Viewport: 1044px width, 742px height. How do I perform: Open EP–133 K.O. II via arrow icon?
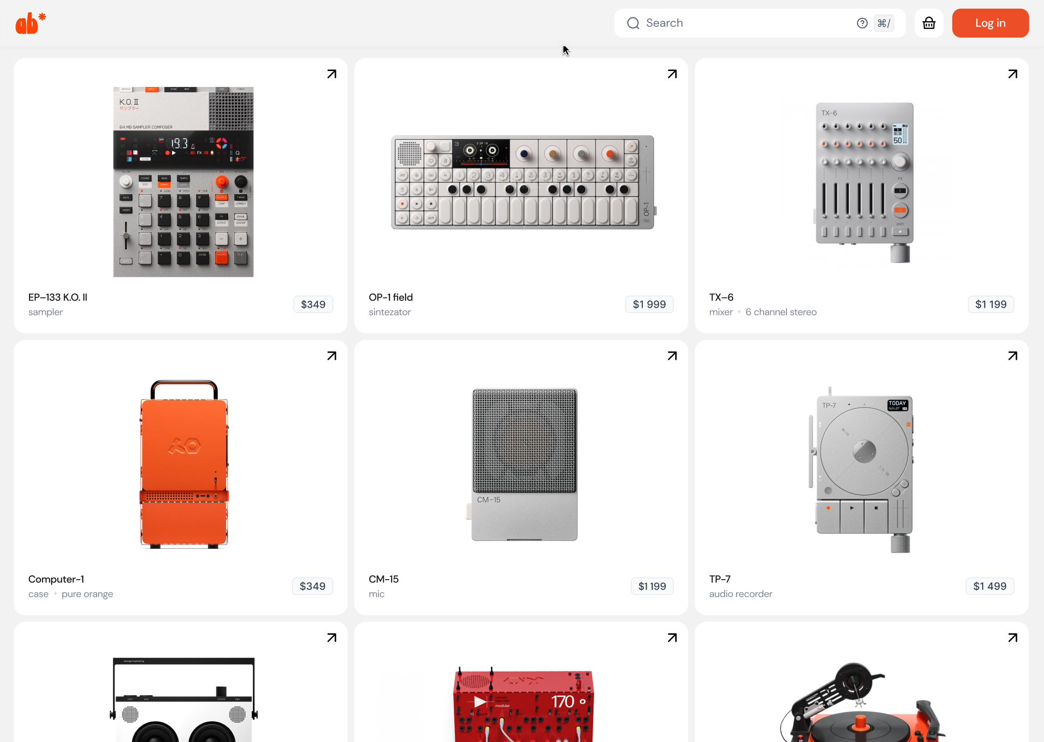[x=332, y=74]
